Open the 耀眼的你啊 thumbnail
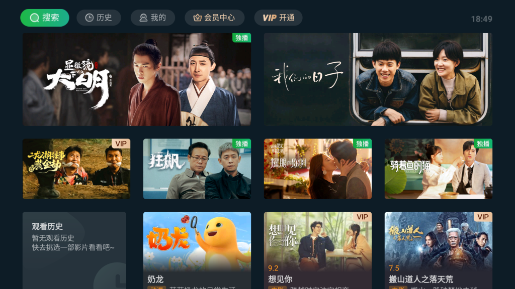Viewport: 515px width, 289px height. click(x=318, y=169)
